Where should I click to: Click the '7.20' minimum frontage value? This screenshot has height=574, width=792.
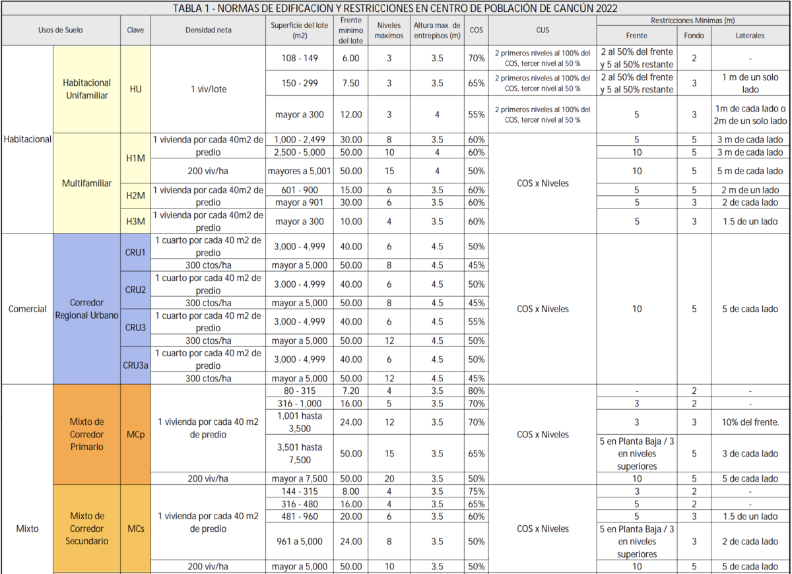[351, 391]
